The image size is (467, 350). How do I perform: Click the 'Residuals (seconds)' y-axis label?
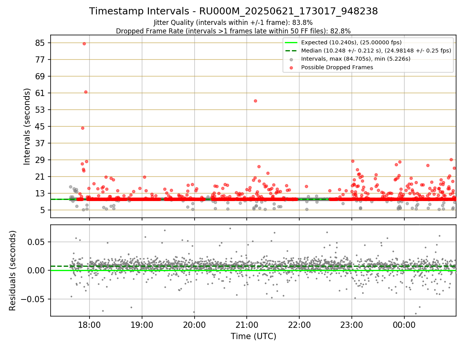[x=12, y=270]
